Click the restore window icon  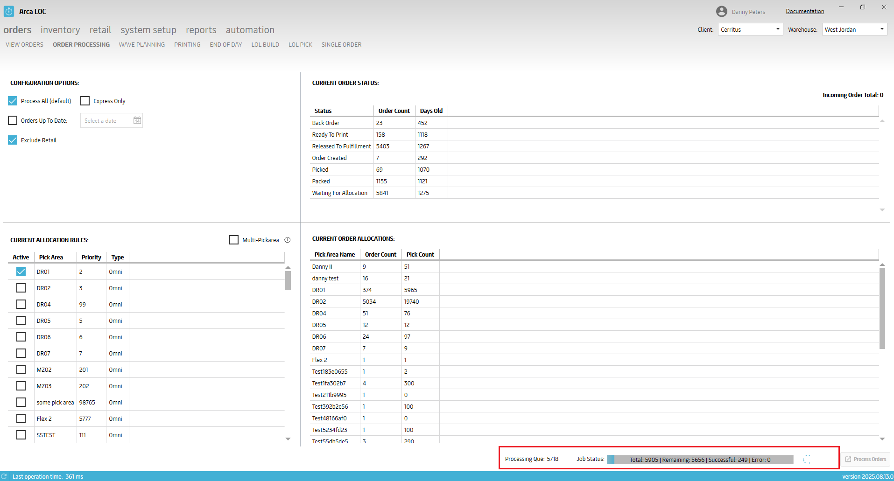862,7
